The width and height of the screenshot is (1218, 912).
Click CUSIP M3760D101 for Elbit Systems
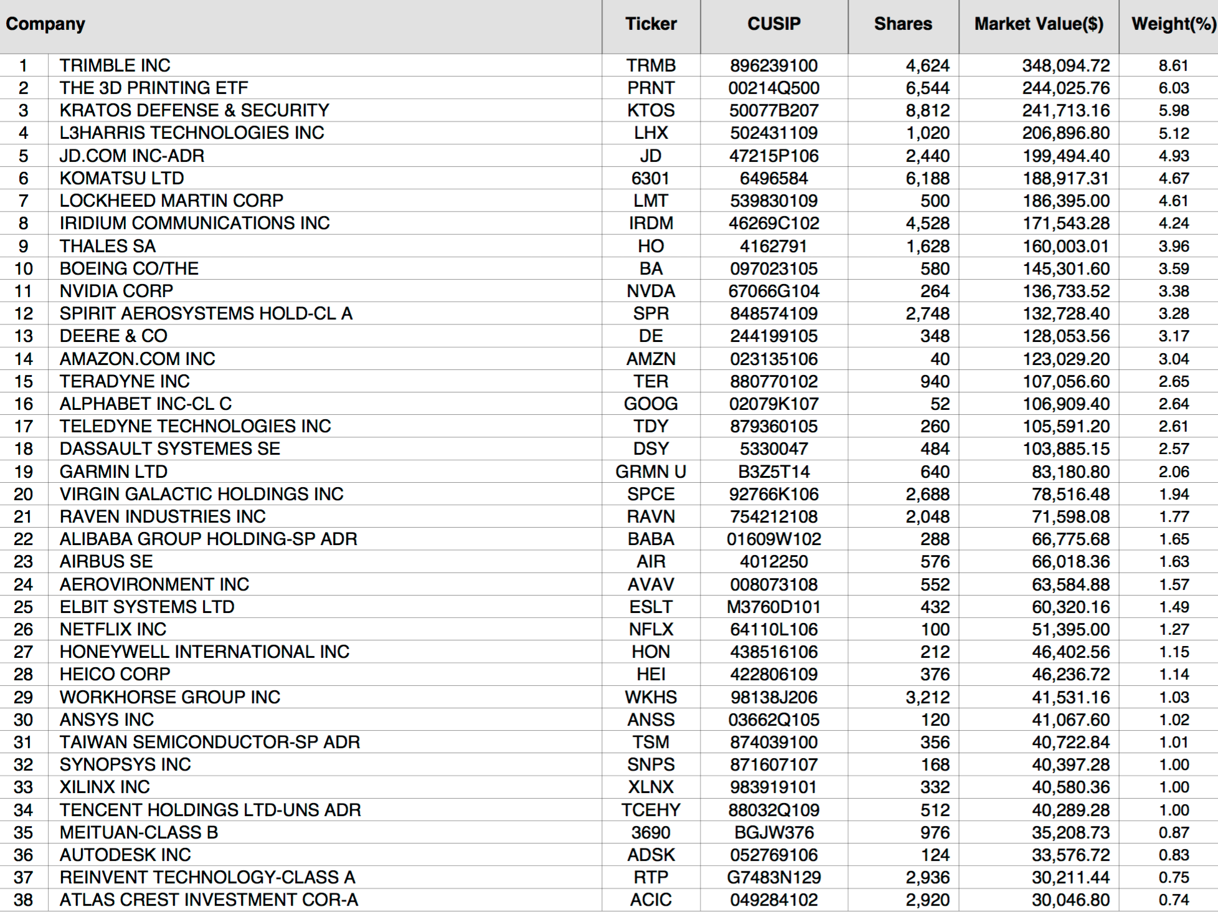[x=774, y=607]
